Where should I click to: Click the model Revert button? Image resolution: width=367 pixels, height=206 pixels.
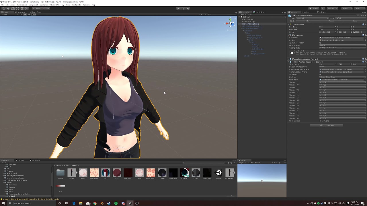coord(331,21)
